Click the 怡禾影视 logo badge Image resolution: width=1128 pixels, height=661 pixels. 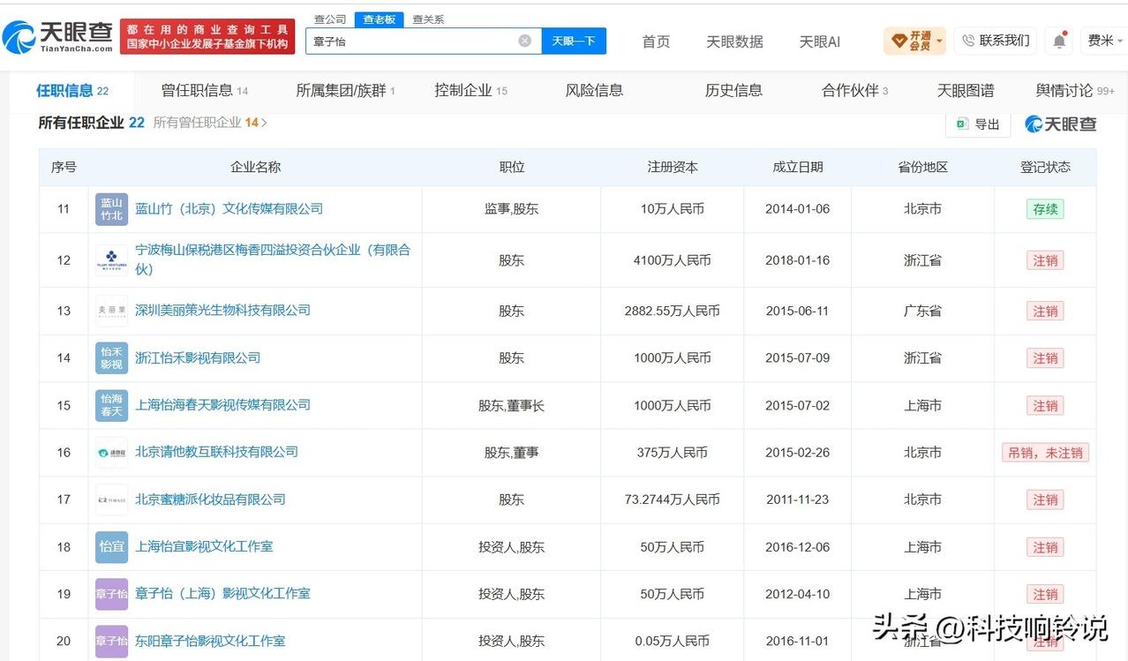tap(112, 358)
